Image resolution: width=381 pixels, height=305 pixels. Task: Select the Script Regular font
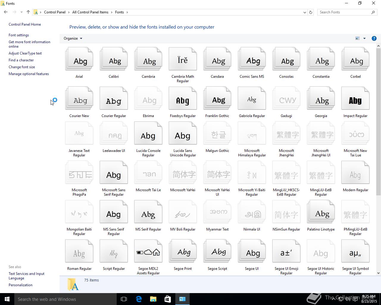[114, 251]
